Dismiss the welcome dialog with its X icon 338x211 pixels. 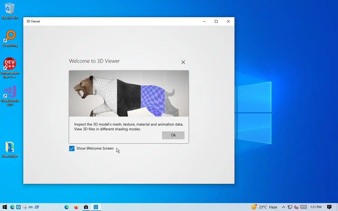183,62
